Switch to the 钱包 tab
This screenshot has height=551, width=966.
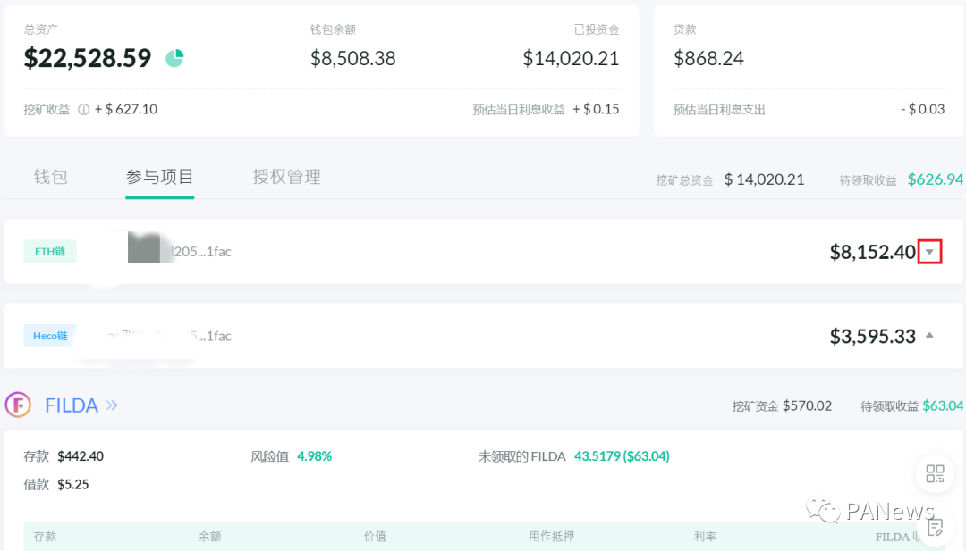(x=50, y=176)
